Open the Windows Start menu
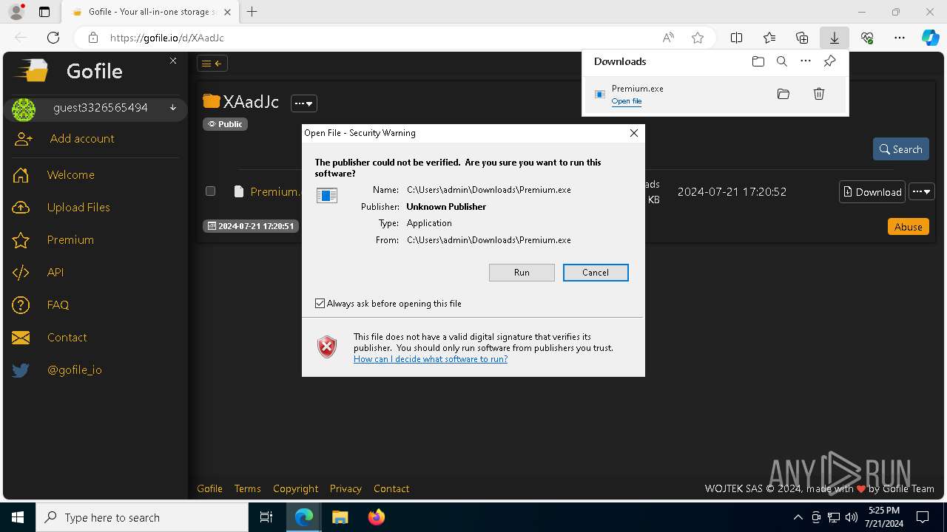The height and width of the screenshot is (532, 947). (x=18, y=517)
